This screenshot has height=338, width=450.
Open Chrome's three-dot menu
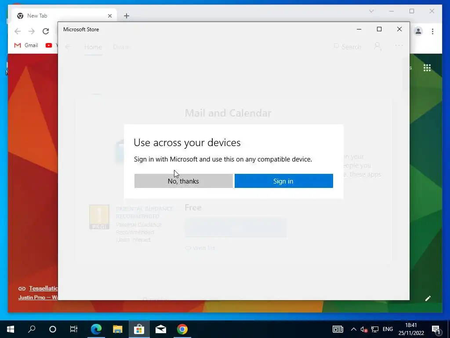tap(432, 31)
